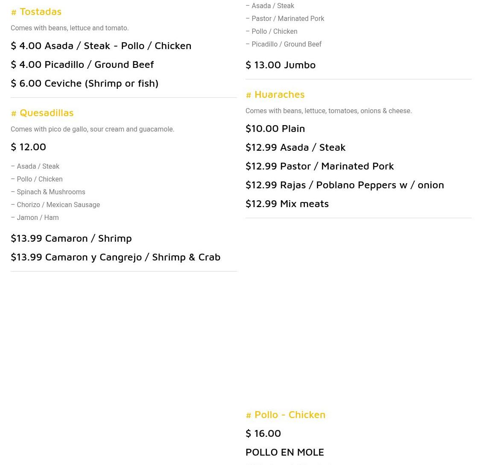Click the $12.99 Mix meats huarache
The image size is (491, 465).
pos(287,204)
